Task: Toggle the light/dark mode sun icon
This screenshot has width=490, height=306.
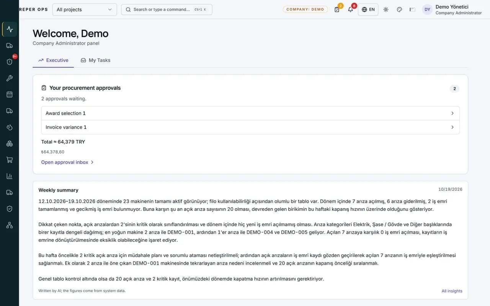Action: click(x=386, y=10)
